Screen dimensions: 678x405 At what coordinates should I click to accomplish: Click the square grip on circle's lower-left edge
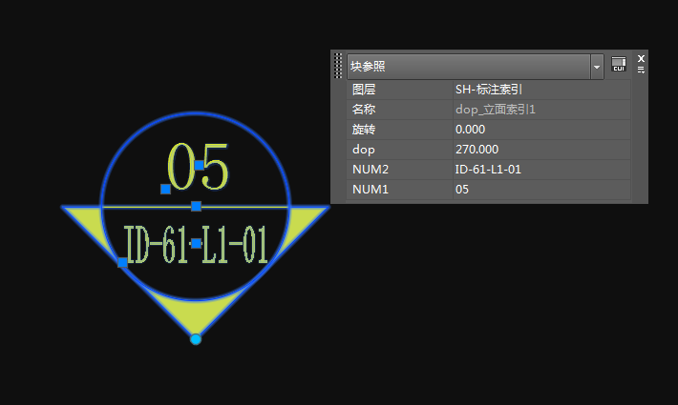pyautogui.click(x=122, y=262)
